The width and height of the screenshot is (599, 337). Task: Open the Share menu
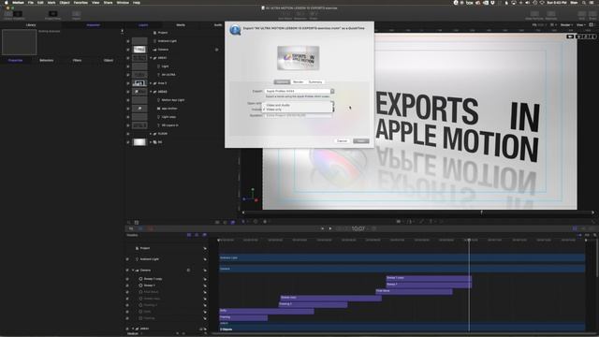point(109,2)
